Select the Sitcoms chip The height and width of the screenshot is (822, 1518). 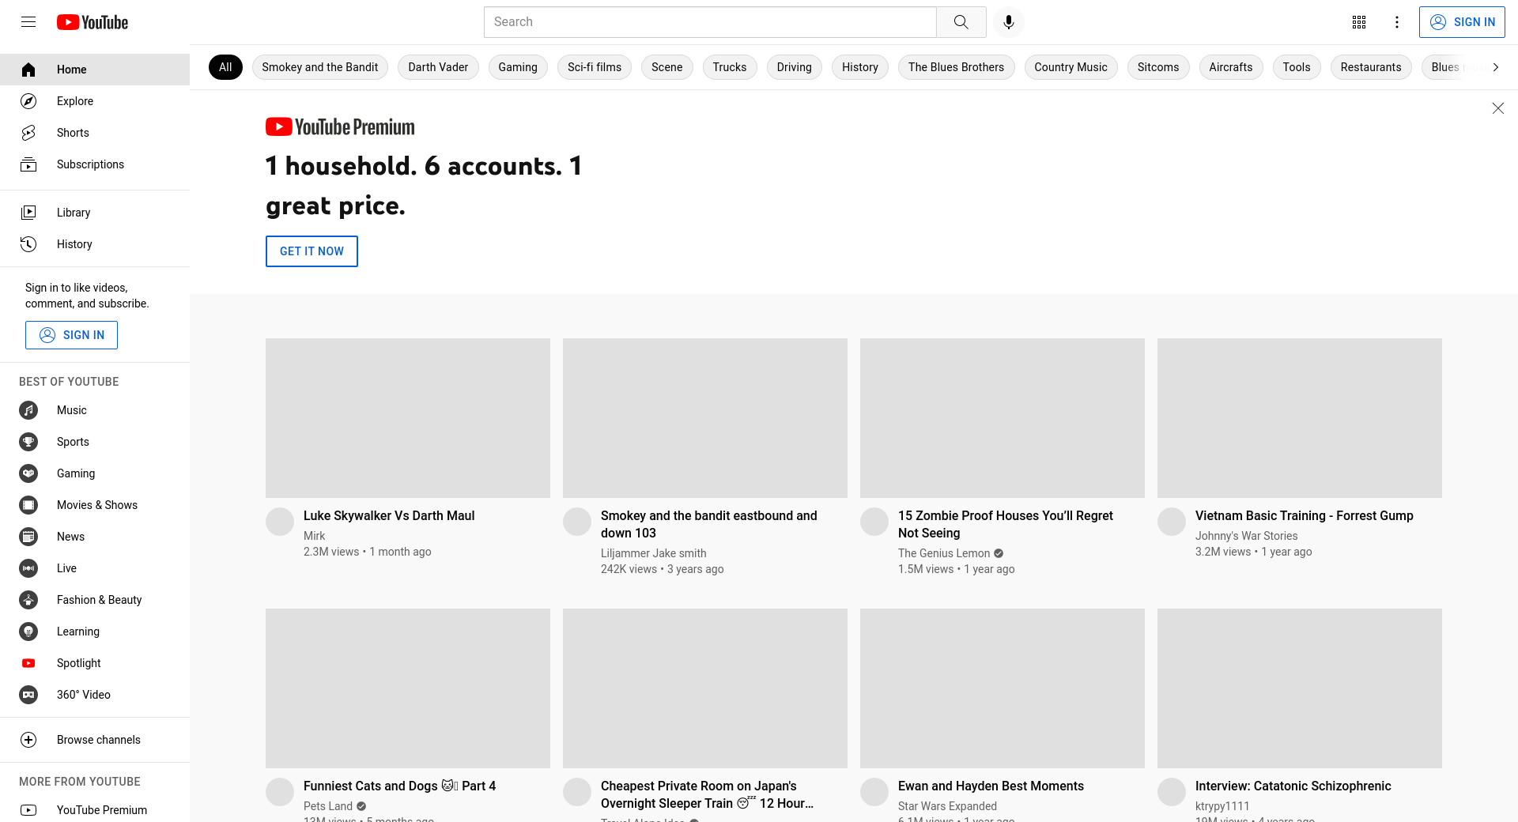pyautogui.click(x=1158, y=67)
